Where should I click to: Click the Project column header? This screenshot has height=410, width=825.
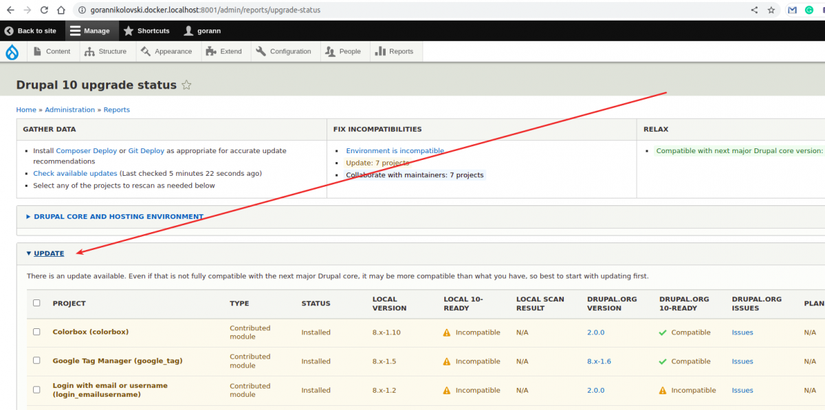69,304
